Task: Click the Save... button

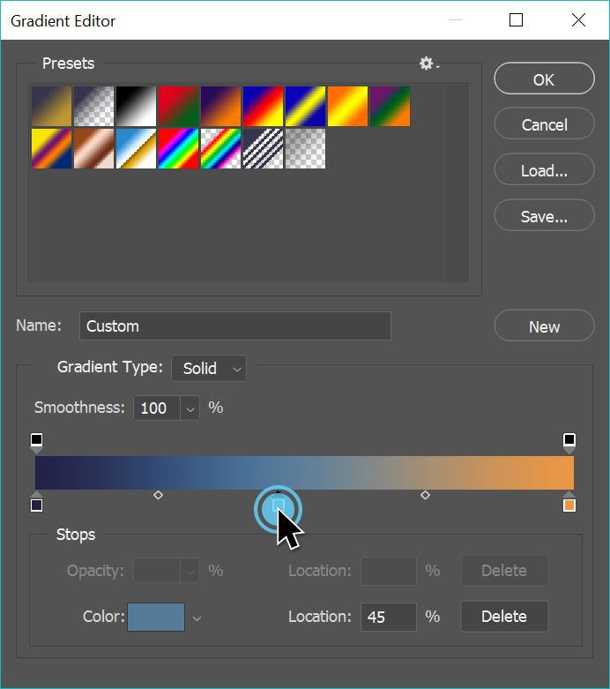Action: [x=544, y=216]
